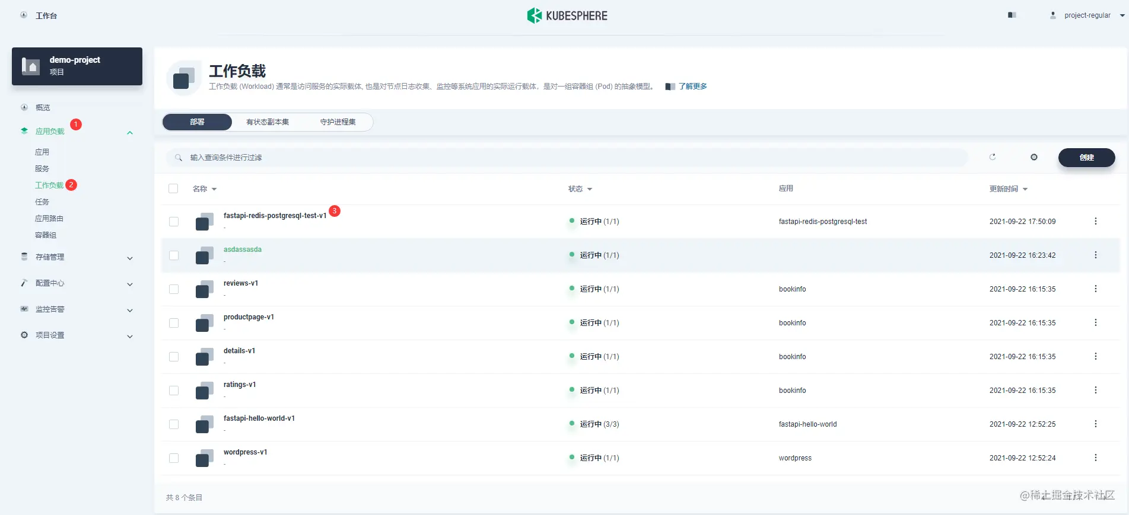1129x515 pixels.
Task: Open the column settings gear icon
Action: (1034, 157)
